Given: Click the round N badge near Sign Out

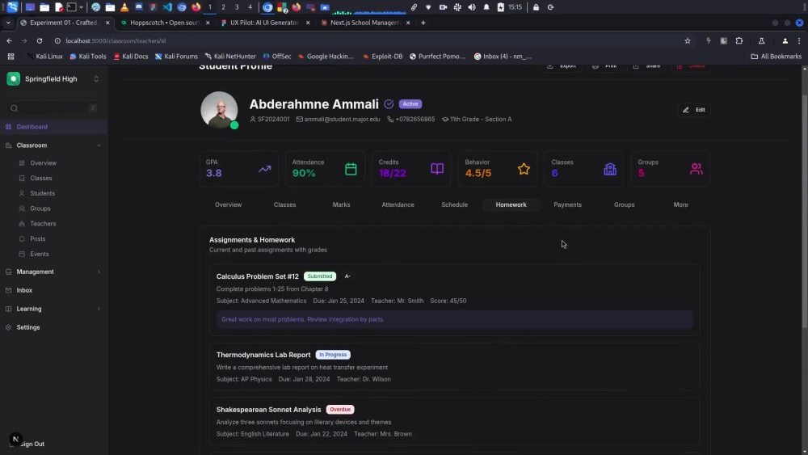Looking at the screenshot, I should pos(15,440).
